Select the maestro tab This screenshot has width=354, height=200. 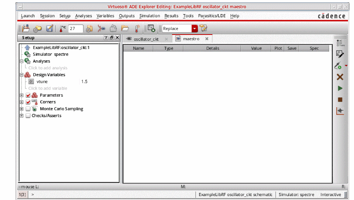tap(191, 39)
